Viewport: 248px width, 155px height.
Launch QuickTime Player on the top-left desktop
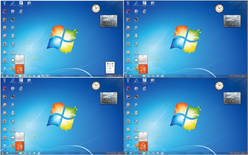tap(13, 3)
